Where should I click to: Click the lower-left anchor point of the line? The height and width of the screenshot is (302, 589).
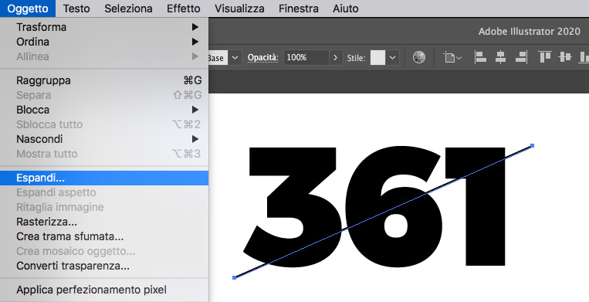tap(235, 277)
